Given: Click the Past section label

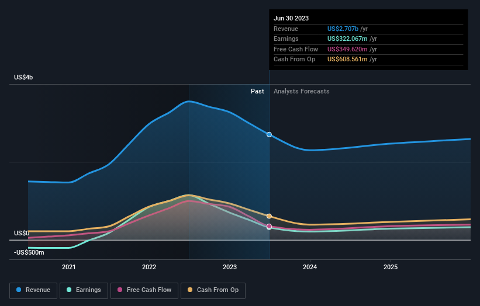Looking at the screenshot, I should tap(257, 91).
